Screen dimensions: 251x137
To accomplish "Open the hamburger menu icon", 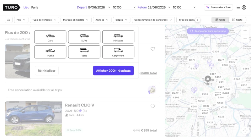I will point(238,8).
